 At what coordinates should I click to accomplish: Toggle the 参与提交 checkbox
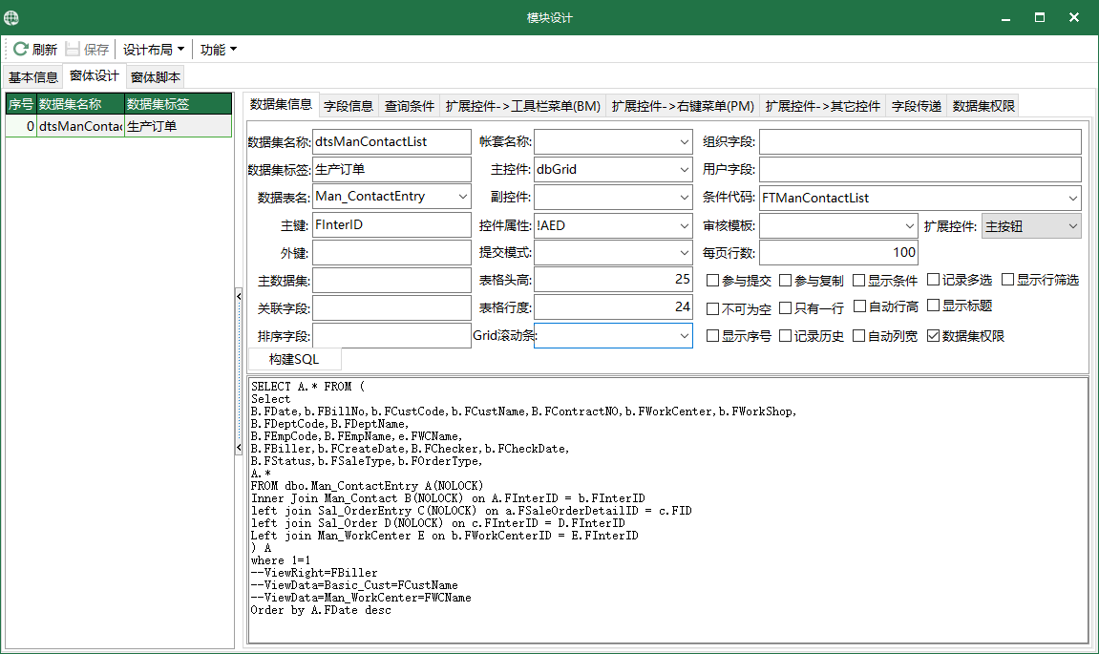(713, 281)
